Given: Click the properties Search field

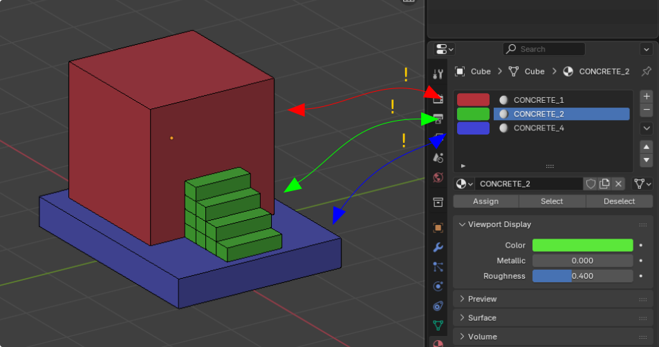Looking at the screenshot, I should click(x=544, y=50).
